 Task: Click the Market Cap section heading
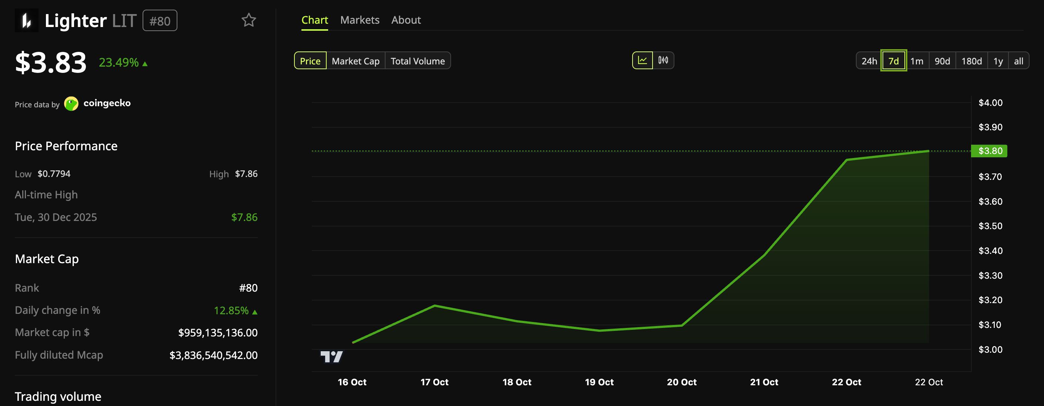click(47, 259)
